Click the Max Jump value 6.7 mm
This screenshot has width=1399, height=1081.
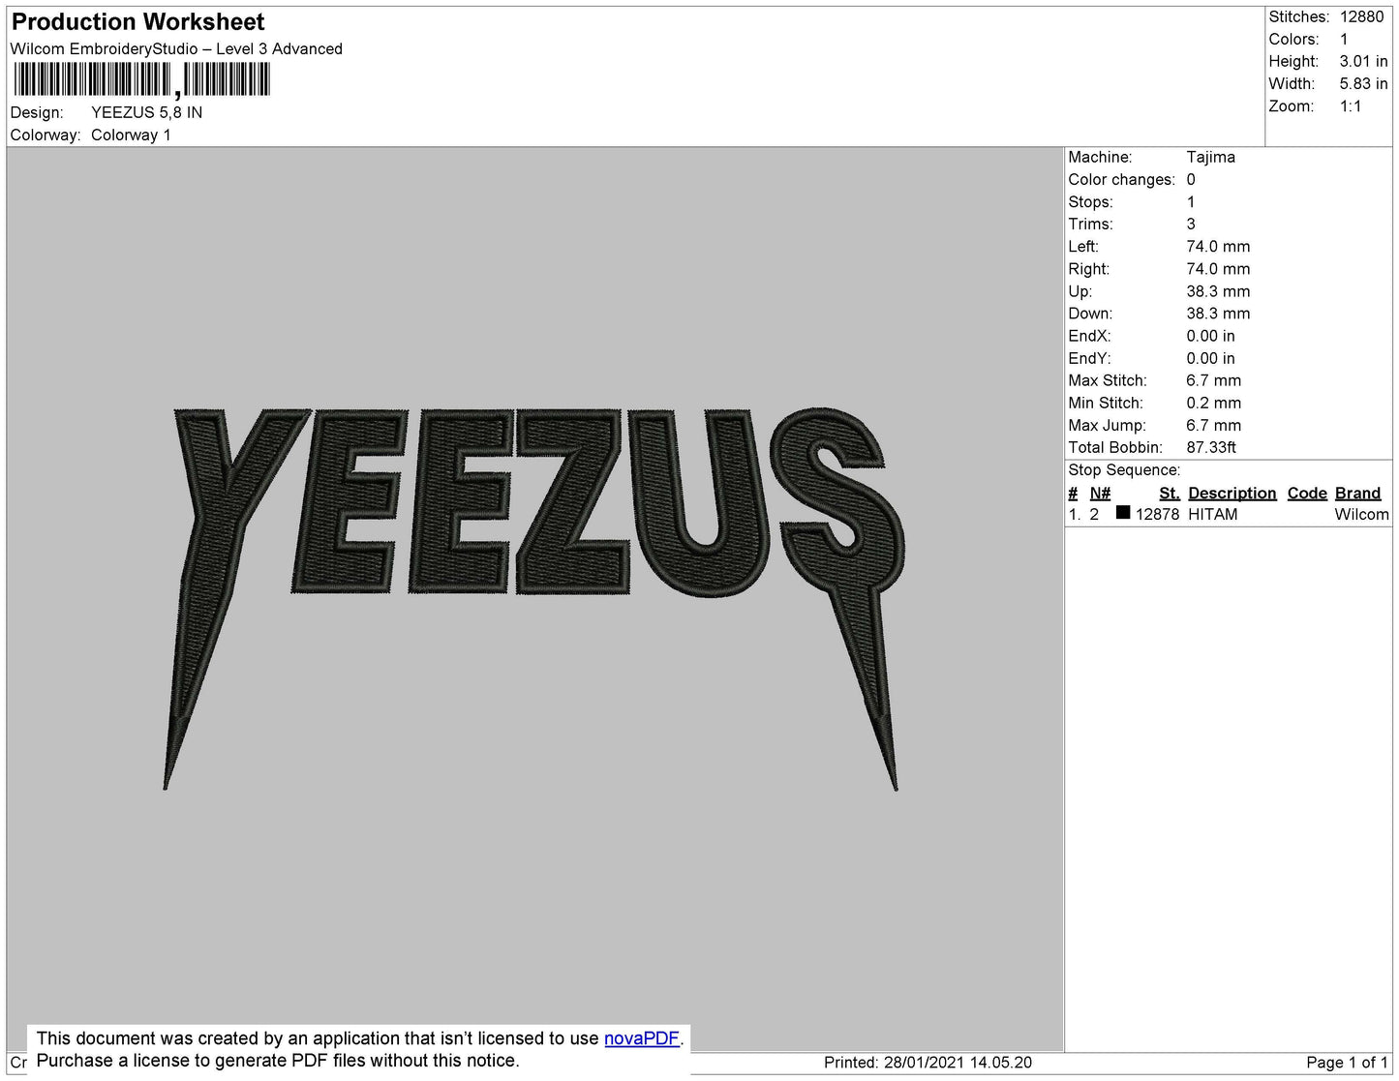[x=1213, y=425]
